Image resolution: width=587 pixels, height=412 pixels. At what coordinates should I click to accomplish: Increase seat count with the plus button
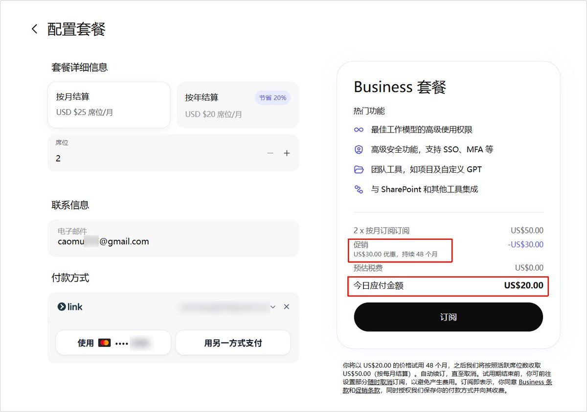[287, 153]
